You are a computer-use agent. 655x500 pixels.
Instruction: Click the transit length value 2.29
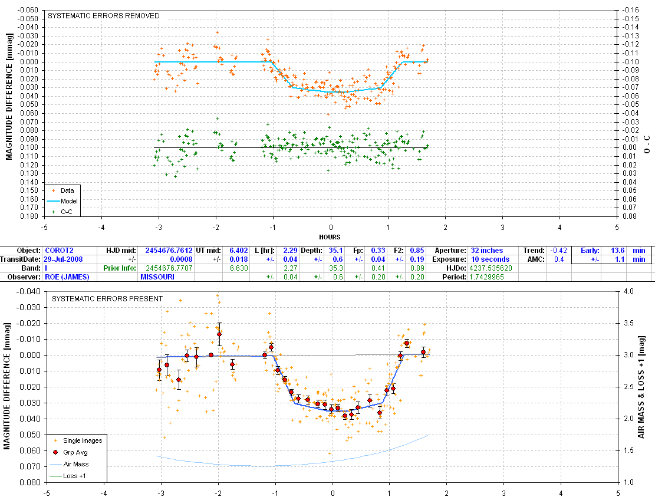pyautogui.click(x=290, y=251)
